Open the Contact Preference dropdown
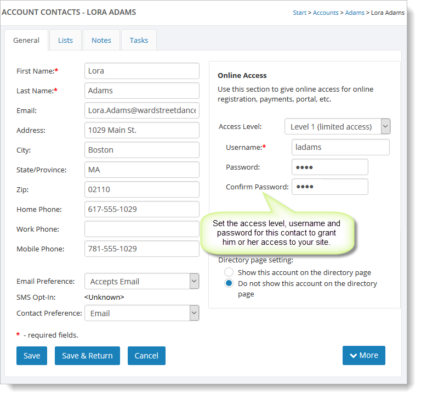421x398 pixels. pyautogui.click(x=141, y=313)
